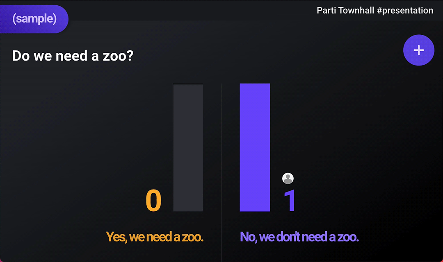The width and height of the screenshot is (443, 262).
Task: Click the word 'Townhall' in the header
Action: point(356,10)
